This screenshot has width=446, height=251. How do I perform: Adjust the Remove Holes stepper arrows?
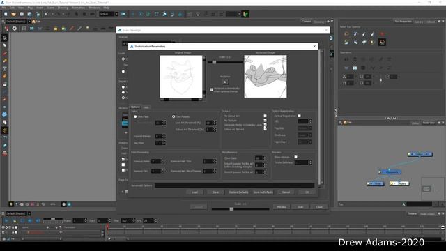(163, 161)
